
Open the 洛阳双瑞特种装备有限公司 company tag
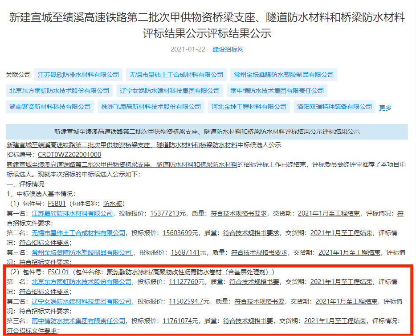tap(334, 107)
